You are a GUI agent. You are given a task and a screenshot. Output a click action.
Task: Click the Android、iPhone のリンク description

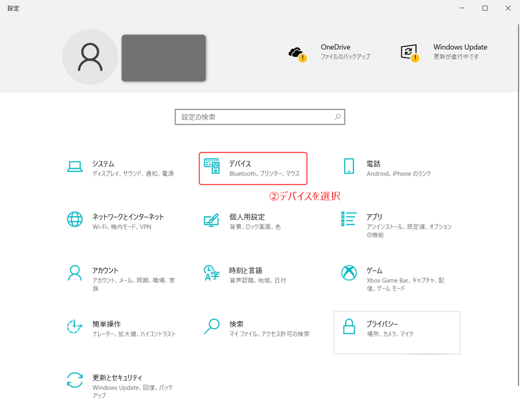coord(399,174)
